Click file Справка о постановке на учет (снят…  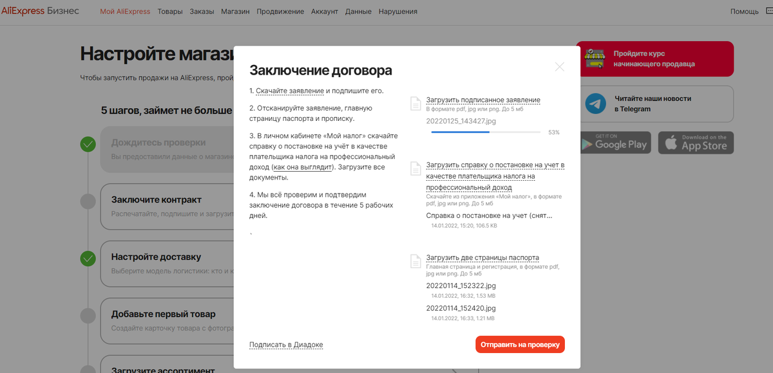click(x=489, y=215)
